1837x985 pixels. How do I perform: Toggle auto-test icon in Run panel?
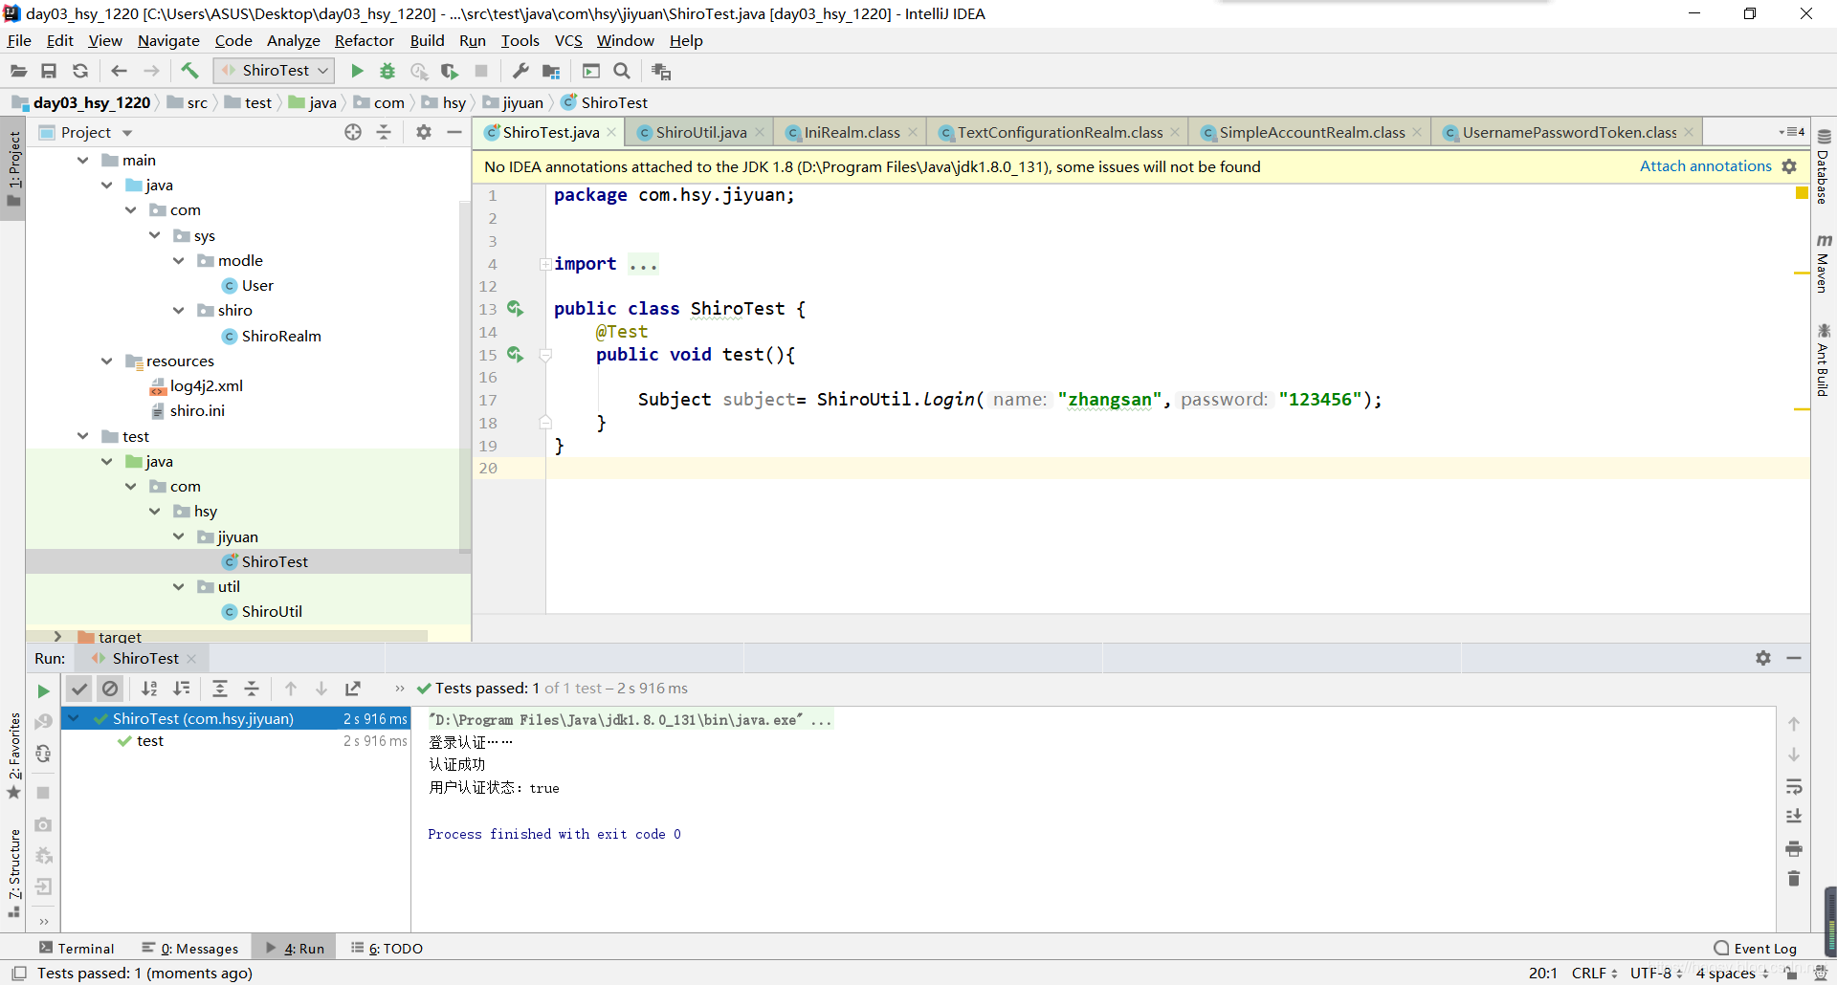[x=43, y=754]
